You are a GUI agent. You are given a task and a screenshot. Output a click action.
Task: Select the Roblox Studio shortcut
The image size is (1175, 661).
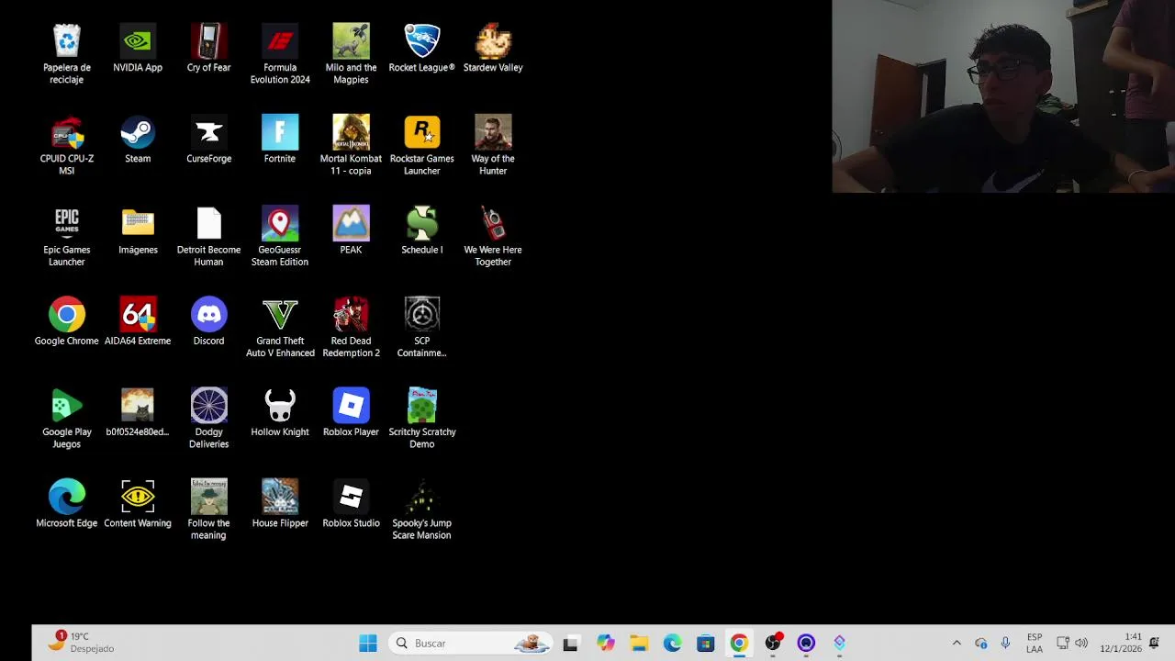tap(351, 503)
